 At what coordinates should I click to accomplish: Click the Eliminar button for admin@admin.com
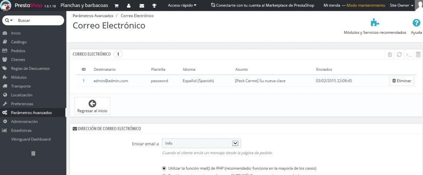(402, 81)
